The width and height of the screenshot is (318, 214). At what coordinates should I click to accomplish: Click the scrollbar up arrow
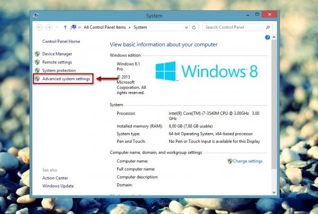click(x=274, y=37)
